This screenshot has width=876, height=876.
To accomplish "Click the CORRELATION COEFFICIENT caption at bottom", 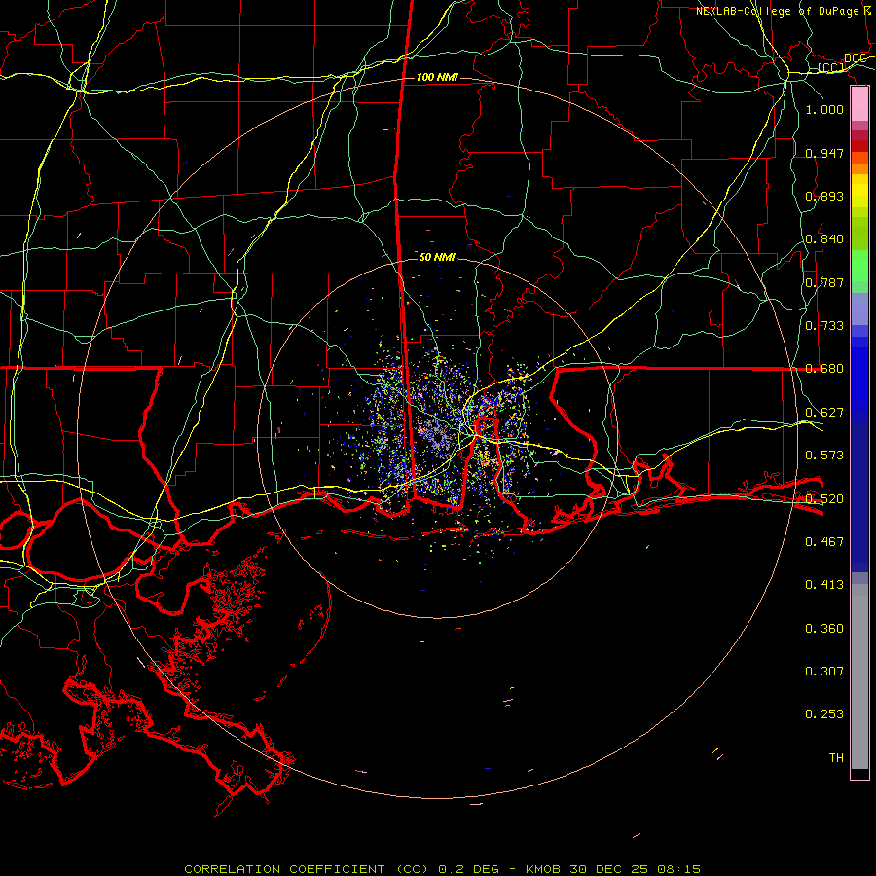I will (x=442, y=869).
